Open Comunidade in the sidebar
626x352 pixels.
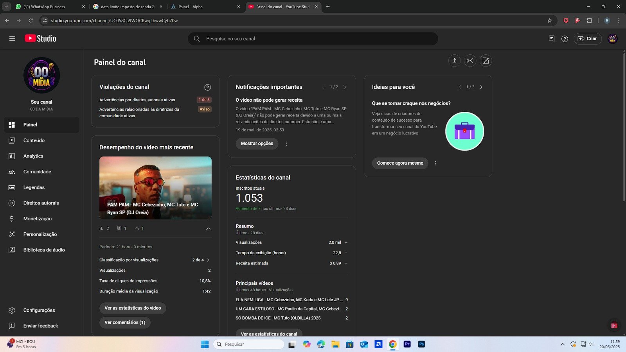41,172
